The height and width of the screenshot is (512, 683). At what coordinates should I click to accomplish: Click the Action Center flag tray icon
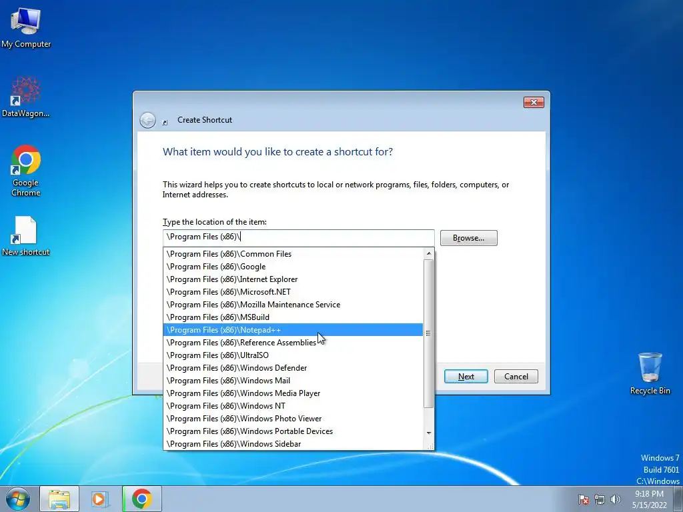click(584, 499)
